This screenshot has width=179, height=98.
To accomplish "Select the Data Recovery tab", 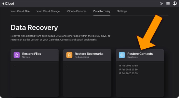I will pos(102,11).
